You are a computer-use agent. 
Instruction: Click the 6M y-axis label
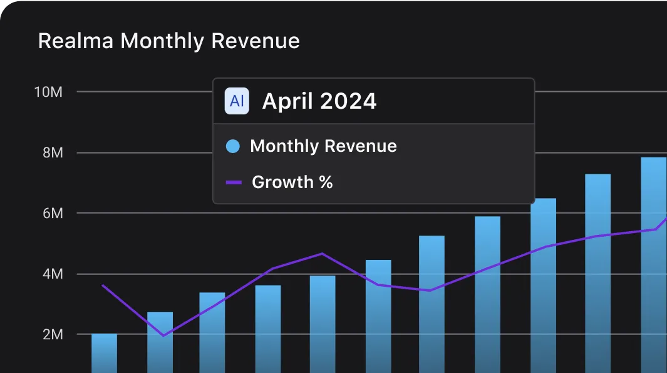[52, 213]
